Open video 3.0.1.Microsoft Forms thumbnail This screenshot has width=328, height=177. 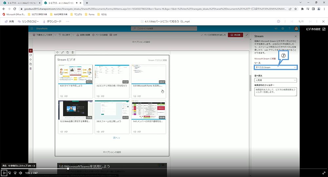(149, 74)
